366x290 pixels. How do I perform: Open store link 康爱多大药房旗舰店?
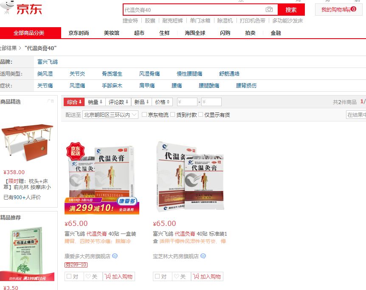click(x=87, y=256)
